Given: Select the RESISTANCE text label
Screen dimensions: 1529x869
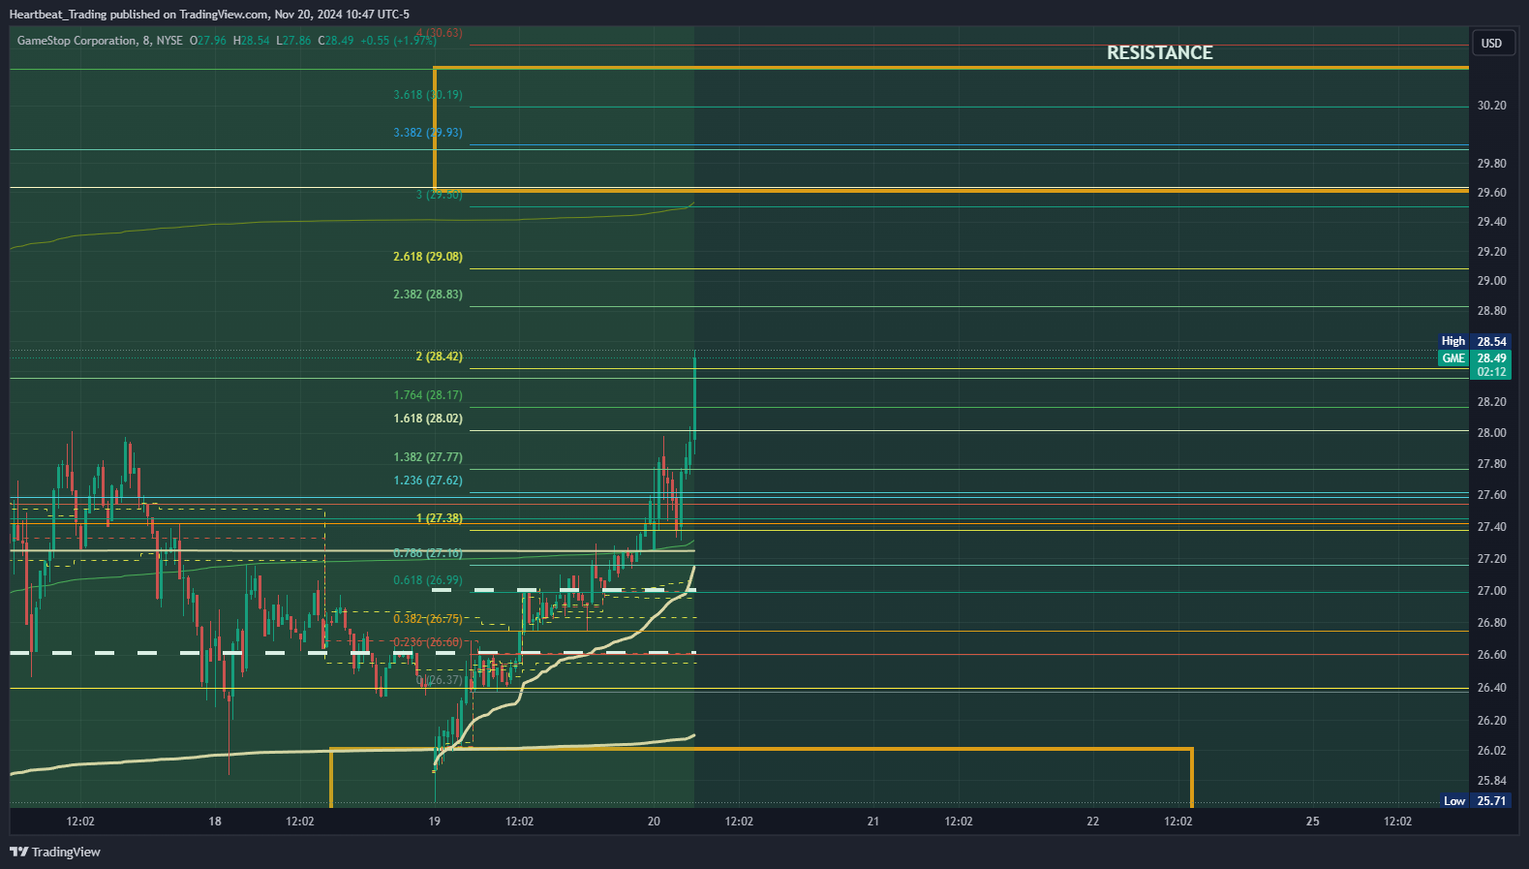Looking at the screenshot, I should [x=1159, y=53].
